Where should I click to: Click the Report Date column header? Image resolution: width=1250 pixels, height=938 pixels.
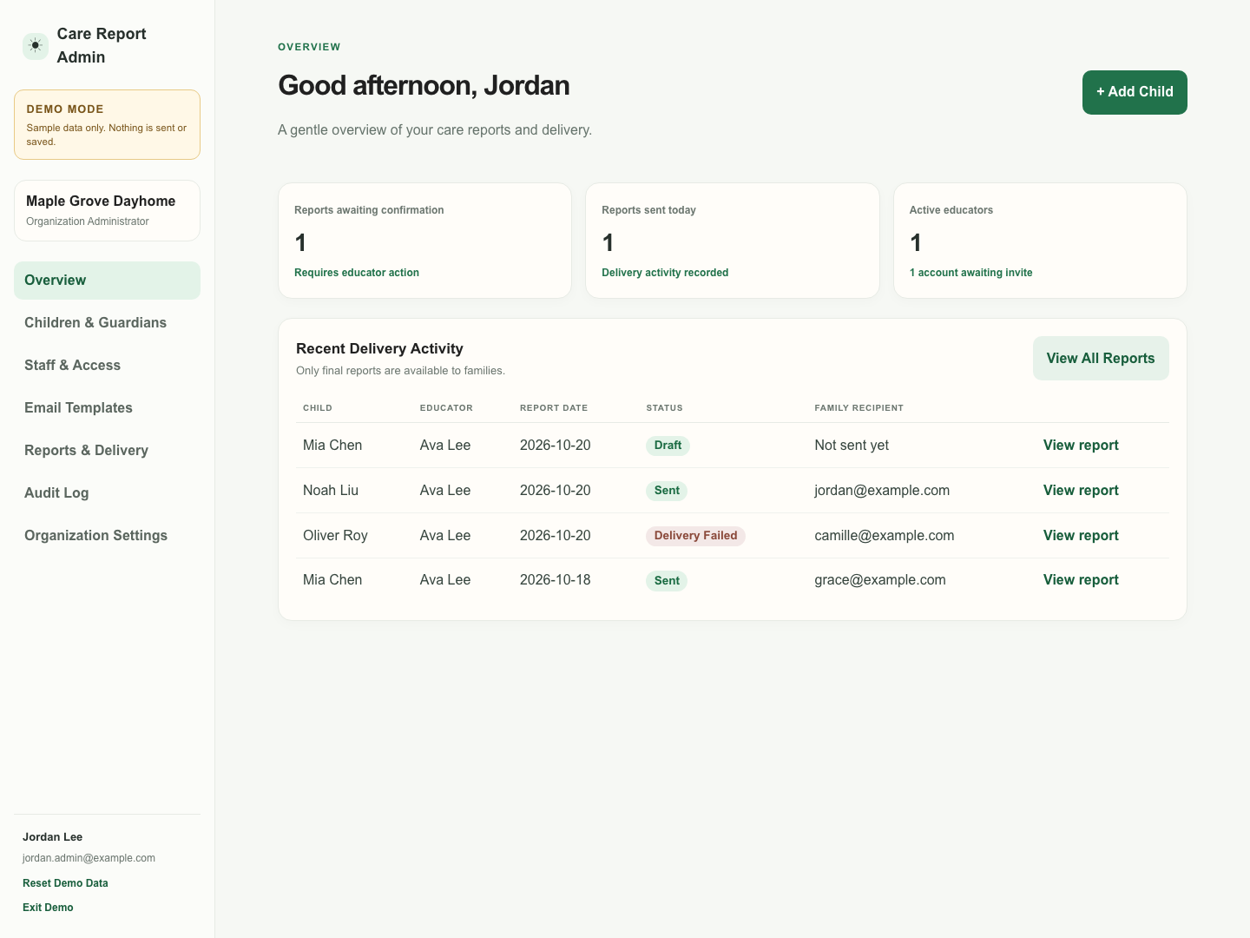554,408
